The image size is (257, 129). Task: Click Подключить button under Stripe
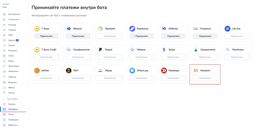(x=173, y=57)
